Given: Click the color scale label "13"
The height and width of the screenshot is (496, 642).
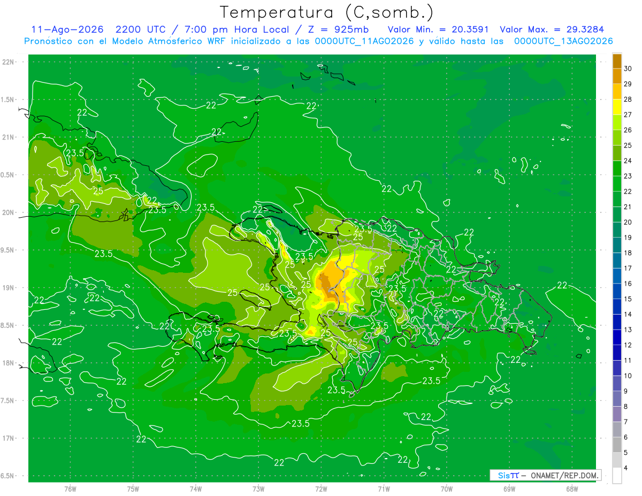Looking at the screenshot, I should [x=628, y=330].
